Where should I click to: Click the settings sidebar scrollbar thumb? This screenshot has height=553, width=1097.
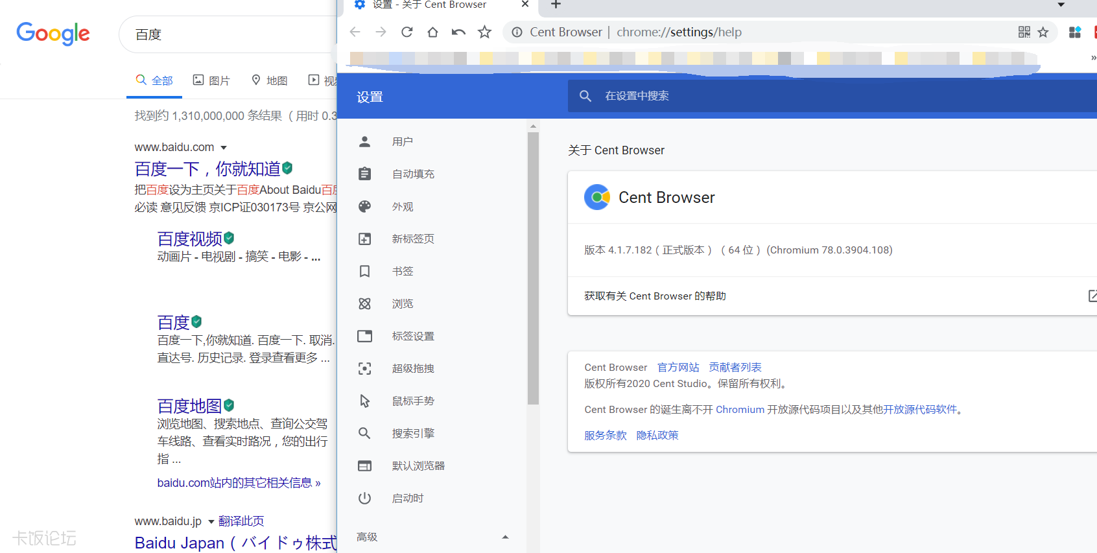tap(533, 268)
